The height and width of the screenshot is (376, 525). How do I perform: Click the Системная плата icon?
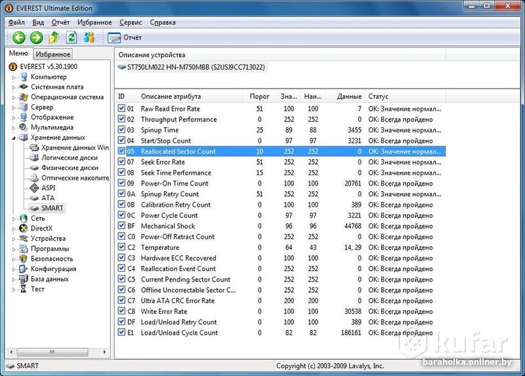click(24, 87)
